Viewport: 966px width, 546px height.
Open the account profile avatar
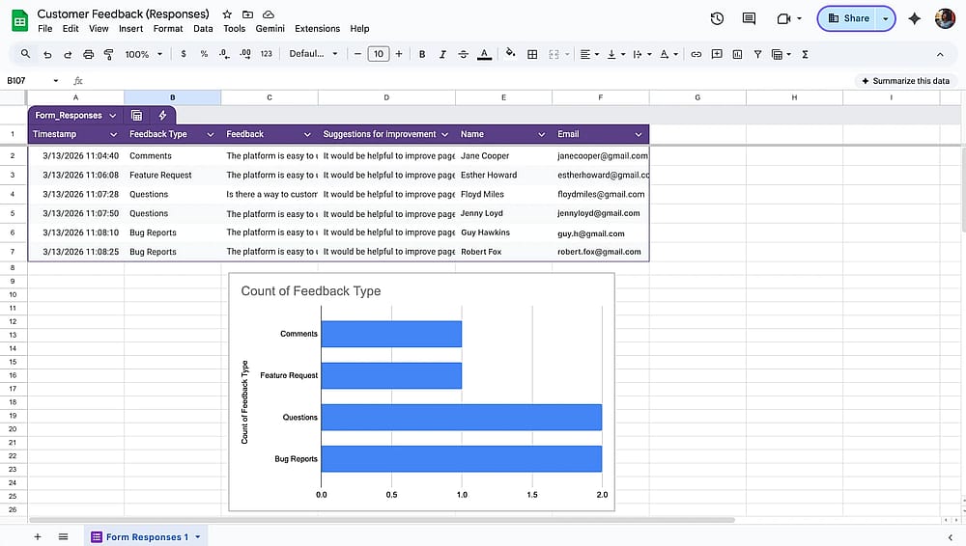[x=945, y=18]
